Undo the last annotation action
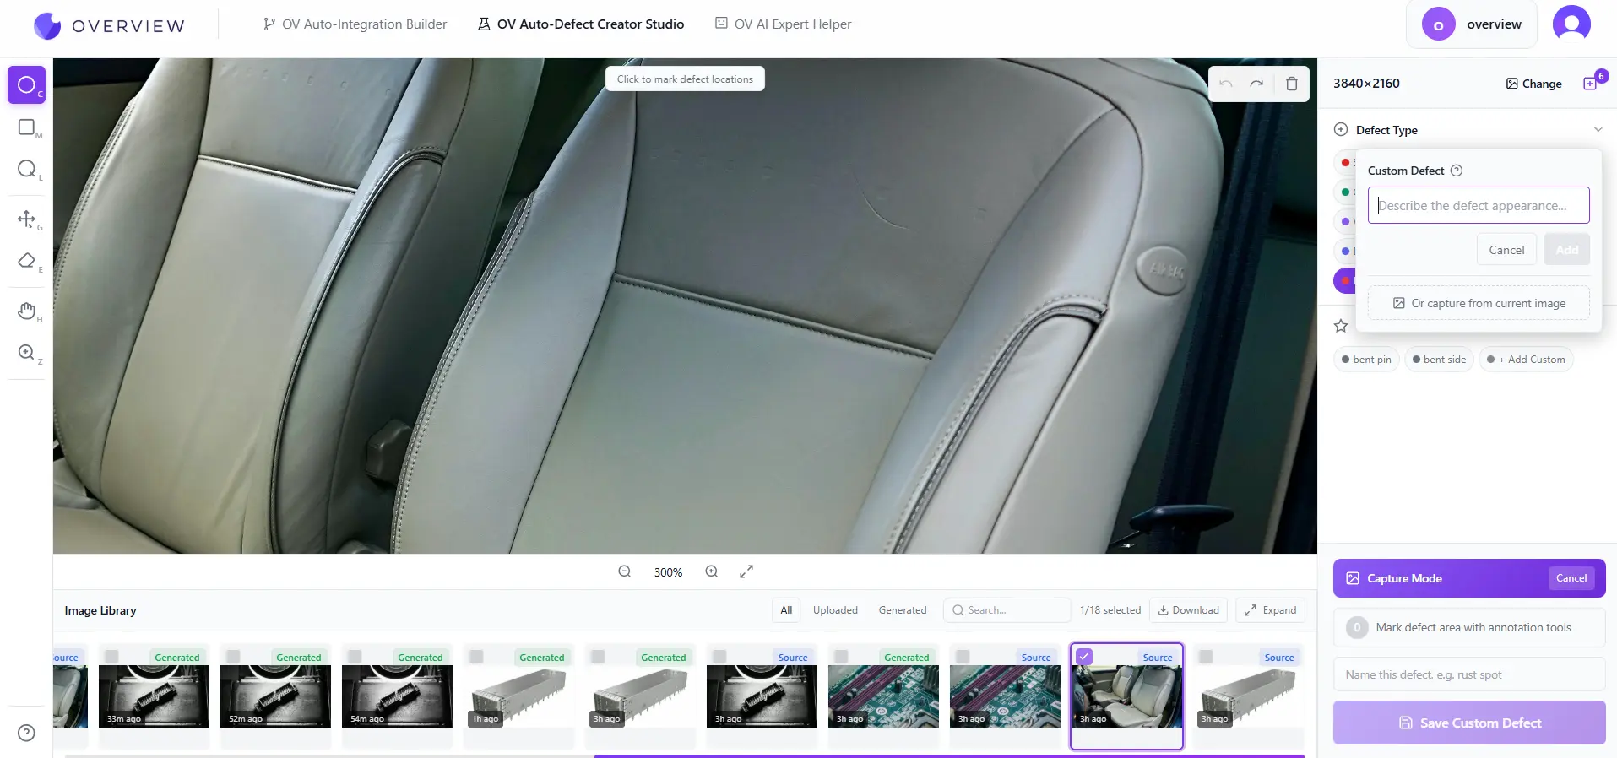The height and width of the screenshot is (758, 1617). pyautogui.click(x=1226, y=84)
